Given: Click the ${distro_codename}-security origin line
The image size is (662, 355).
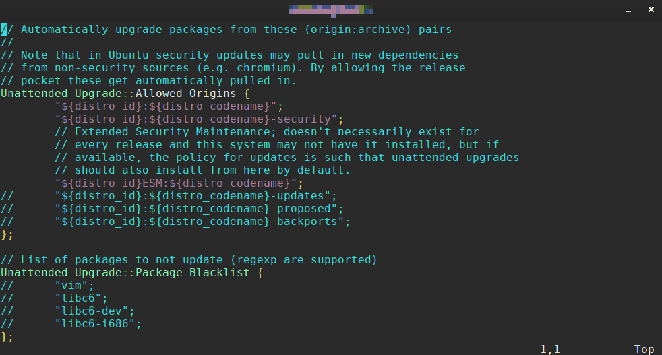Looking at the screenshot, I should click(x=199, y=119).
